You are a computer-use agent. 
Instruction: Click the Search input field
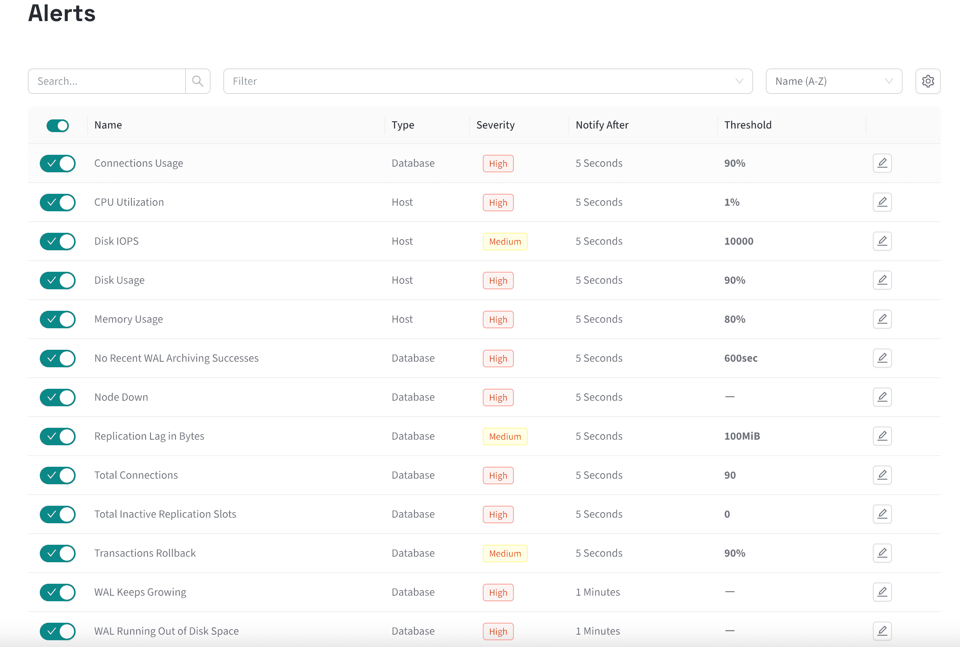pyautogui.click(x=107, y=81)
